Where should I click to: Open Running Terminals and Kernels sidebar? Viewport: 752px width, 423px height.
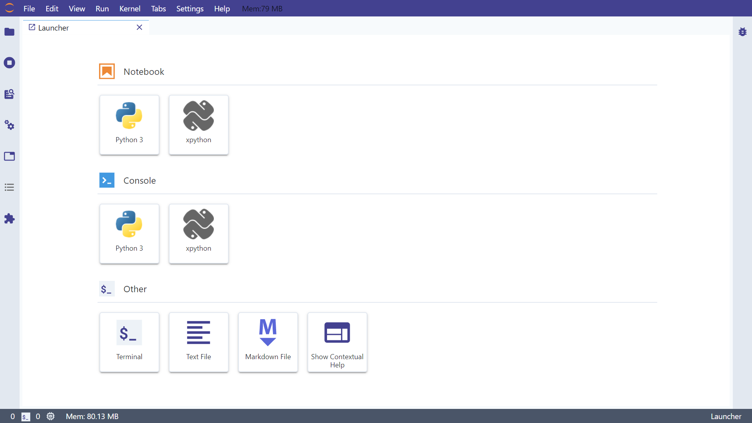click(9, 63)
